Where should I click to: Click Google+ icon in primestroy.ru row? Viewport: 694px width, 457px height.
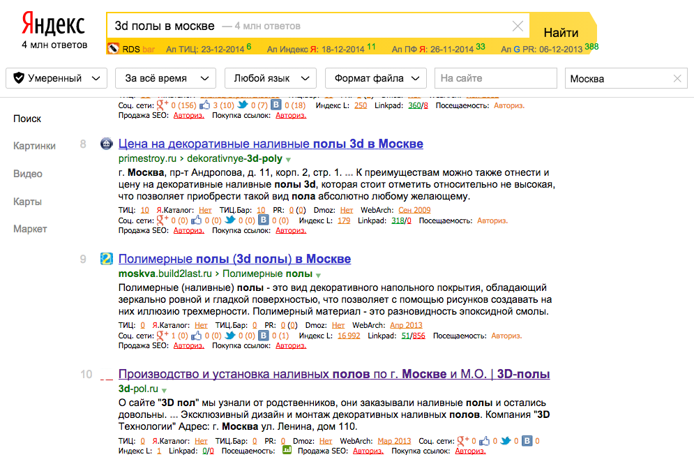(163, 220)
